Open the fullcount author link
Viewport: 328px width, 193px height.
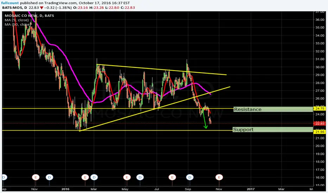pos(10,3)
